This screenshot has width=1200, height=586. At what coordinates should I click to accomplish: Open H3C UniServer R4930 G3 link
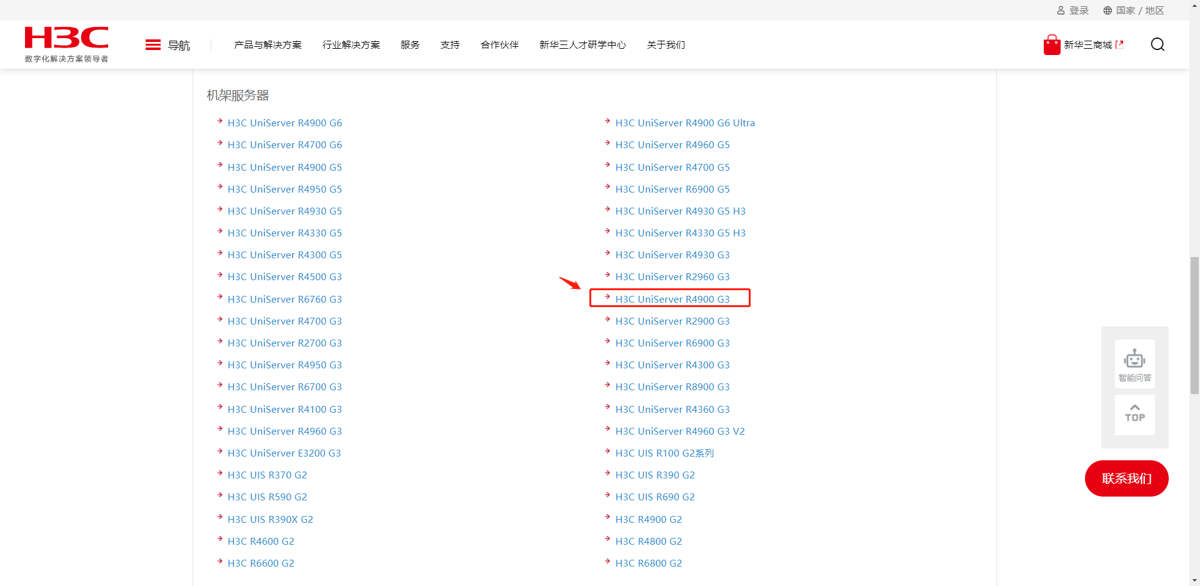pyautogui.click(x=672, y=255)
